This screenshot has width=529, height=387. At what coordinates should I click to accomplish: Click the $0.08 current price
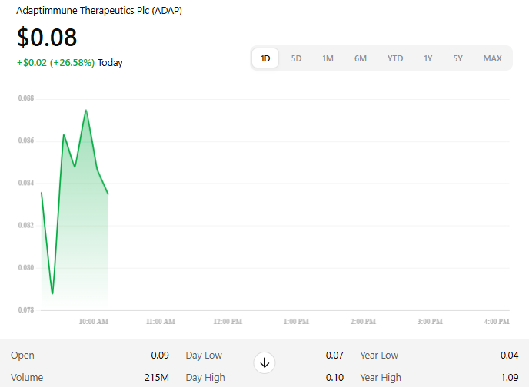click(47, 37)
